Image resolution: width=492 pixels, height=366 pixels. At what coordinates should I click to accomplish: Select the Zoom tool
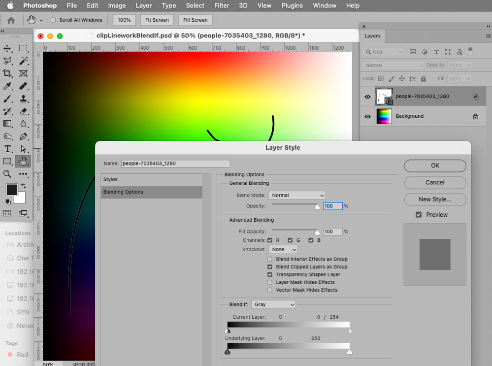click(7, 174)
